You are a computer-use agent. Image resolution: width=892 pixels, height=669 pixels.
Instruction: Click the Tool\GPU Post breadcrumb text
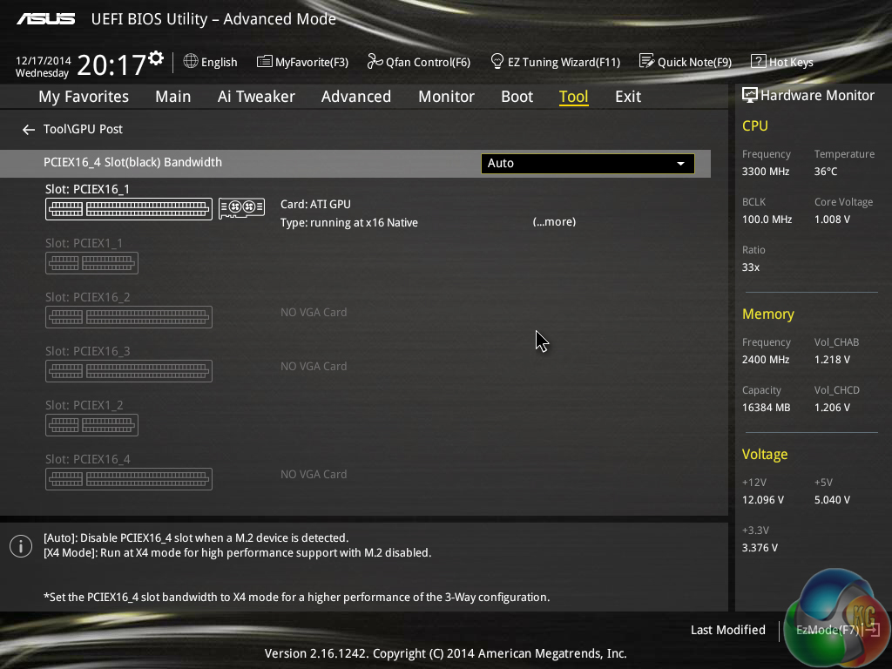[x=83, y=129]
